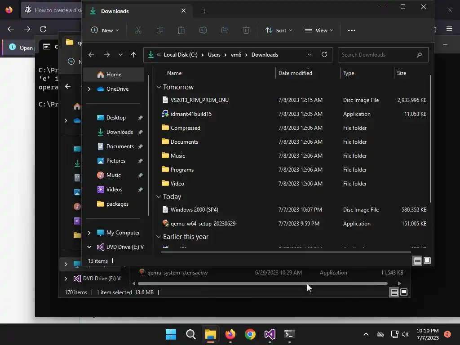Open clock and date in taskbar

click(428, 334)
